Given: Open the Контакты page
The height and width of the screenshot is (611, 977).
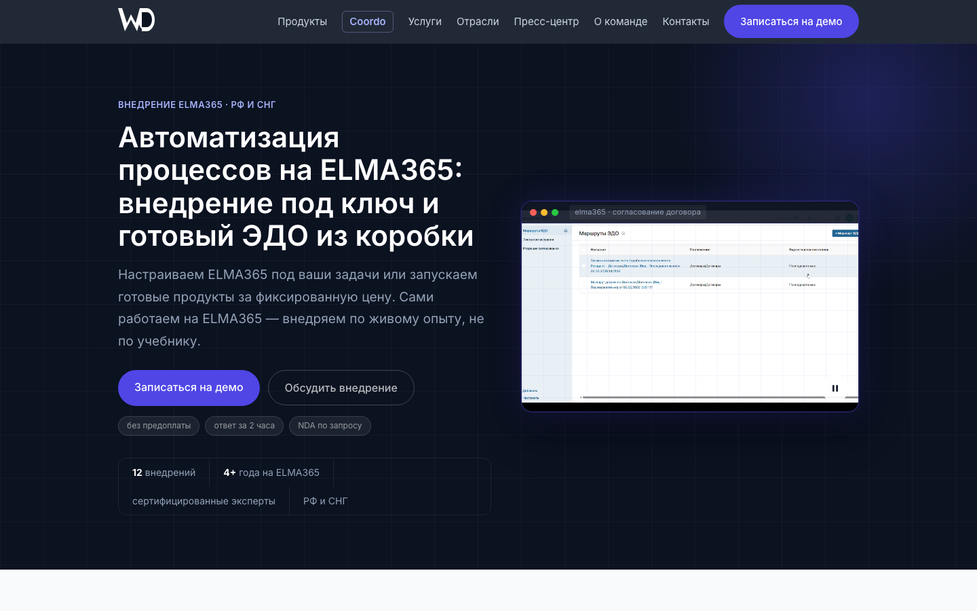Looking at the screenshot, I should [686, 22].
